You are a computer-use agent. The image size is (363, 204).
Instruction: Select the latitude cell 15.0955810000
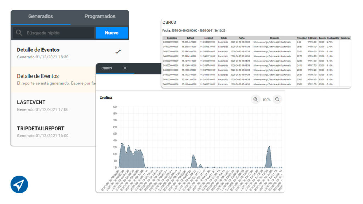click(189, 47)
